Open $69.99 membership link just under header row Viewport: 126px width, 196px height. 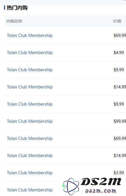[30, 35]
